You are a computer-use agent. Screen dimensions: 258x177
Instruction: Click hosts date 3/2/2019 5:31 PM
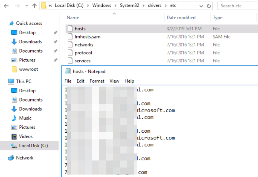pyautogui.click(x=184, y=28)
